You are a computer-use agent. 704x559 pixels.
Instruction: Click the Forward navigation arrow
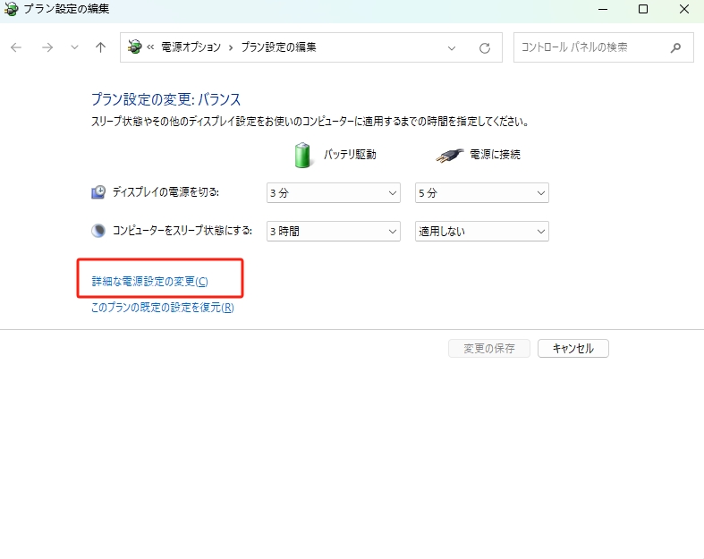pyautogui.click(x=47, y=47)
